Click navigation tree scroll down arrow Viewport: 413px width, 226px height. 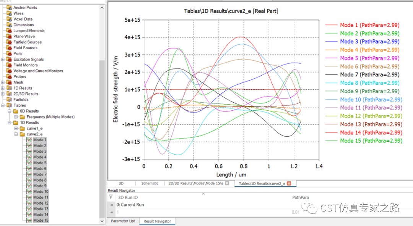pos(102,221)
